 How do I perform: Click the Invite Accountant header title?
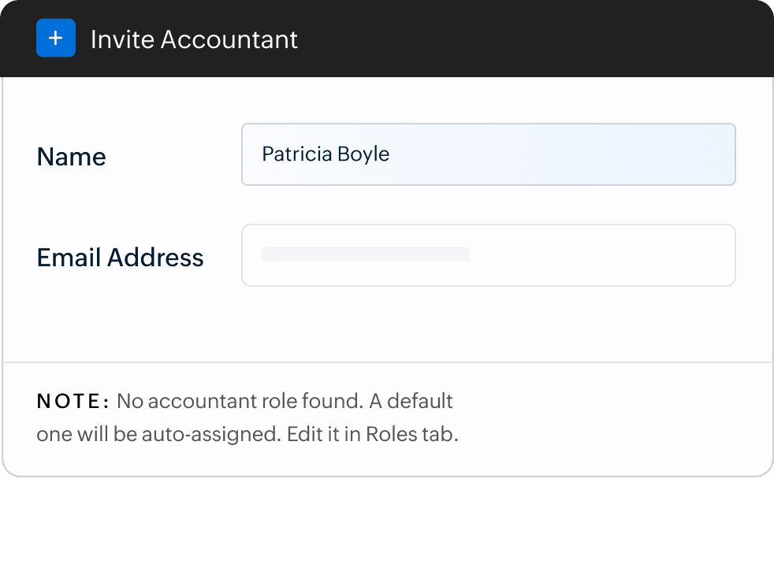coord(194,39)
